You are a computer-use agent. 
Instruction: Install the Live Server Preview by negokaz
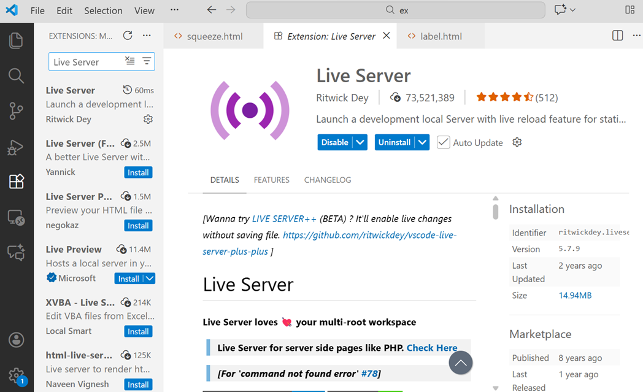[x=138, y=226]
